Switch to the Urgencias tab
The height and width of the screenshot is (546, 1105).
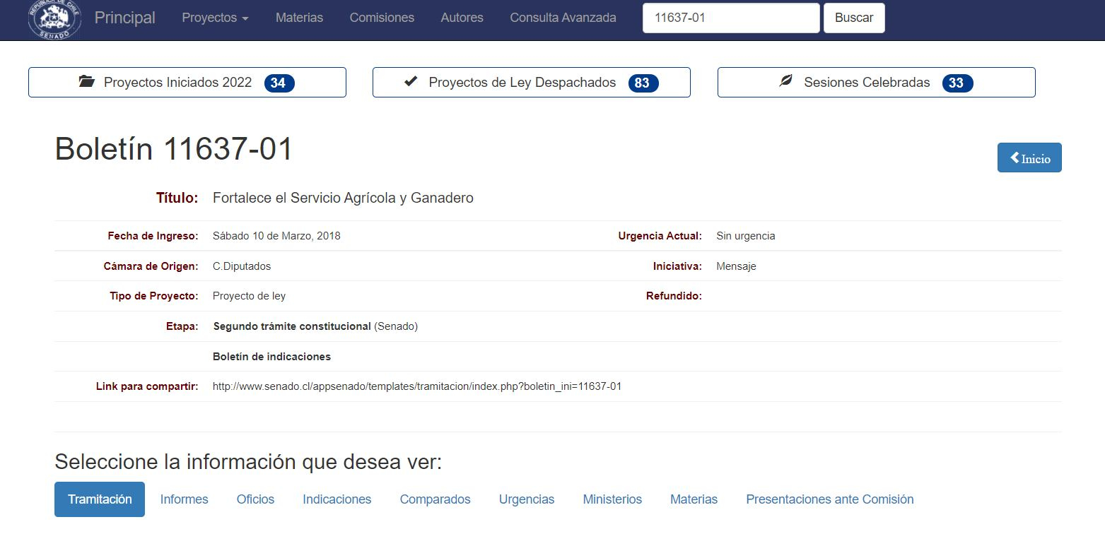[x=527, y=499]
